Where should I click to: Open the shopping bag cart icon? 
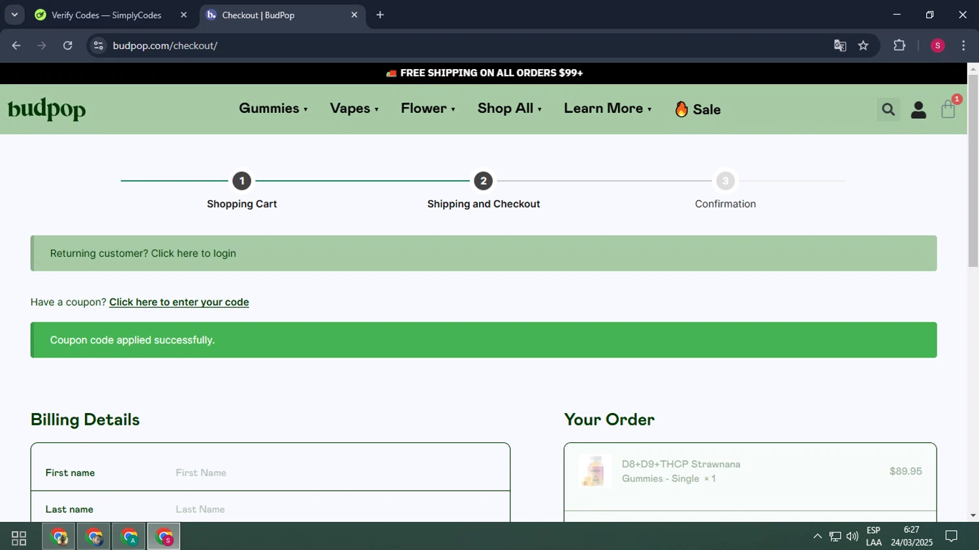point(948,109)
